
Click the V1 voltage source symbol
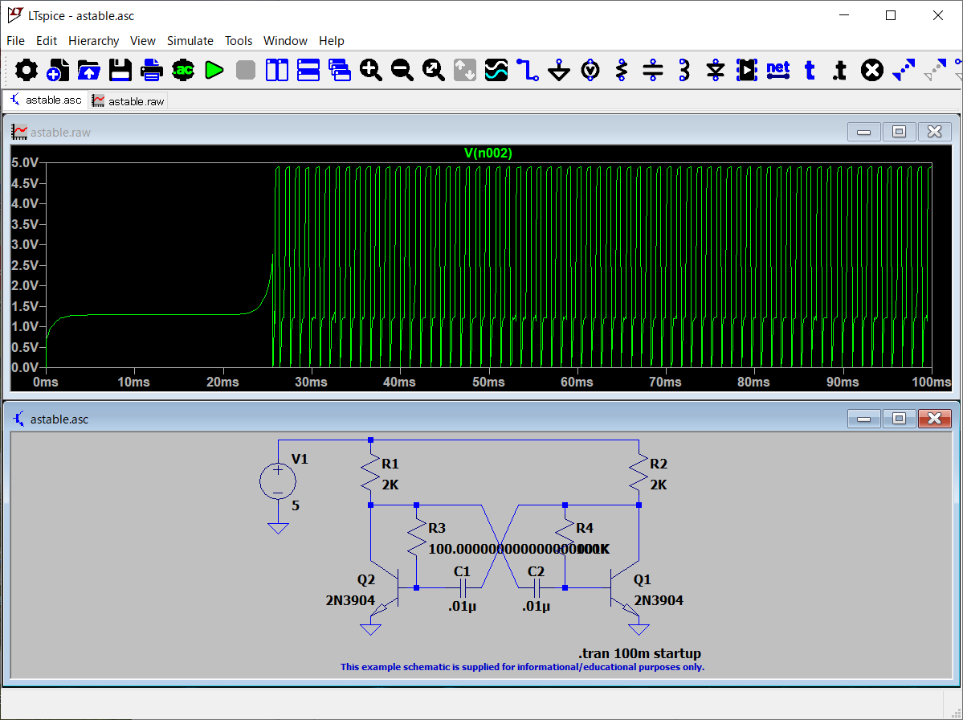pos(278,481)
